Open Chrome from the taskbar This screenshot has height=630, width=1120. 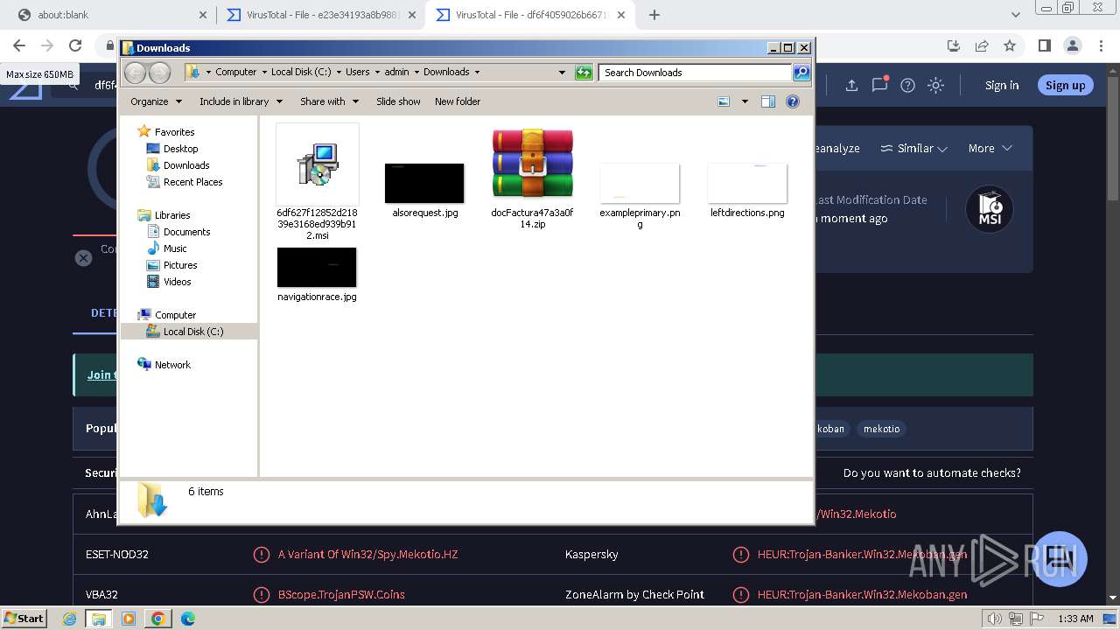pyautogui.click(x=158, y=619)
